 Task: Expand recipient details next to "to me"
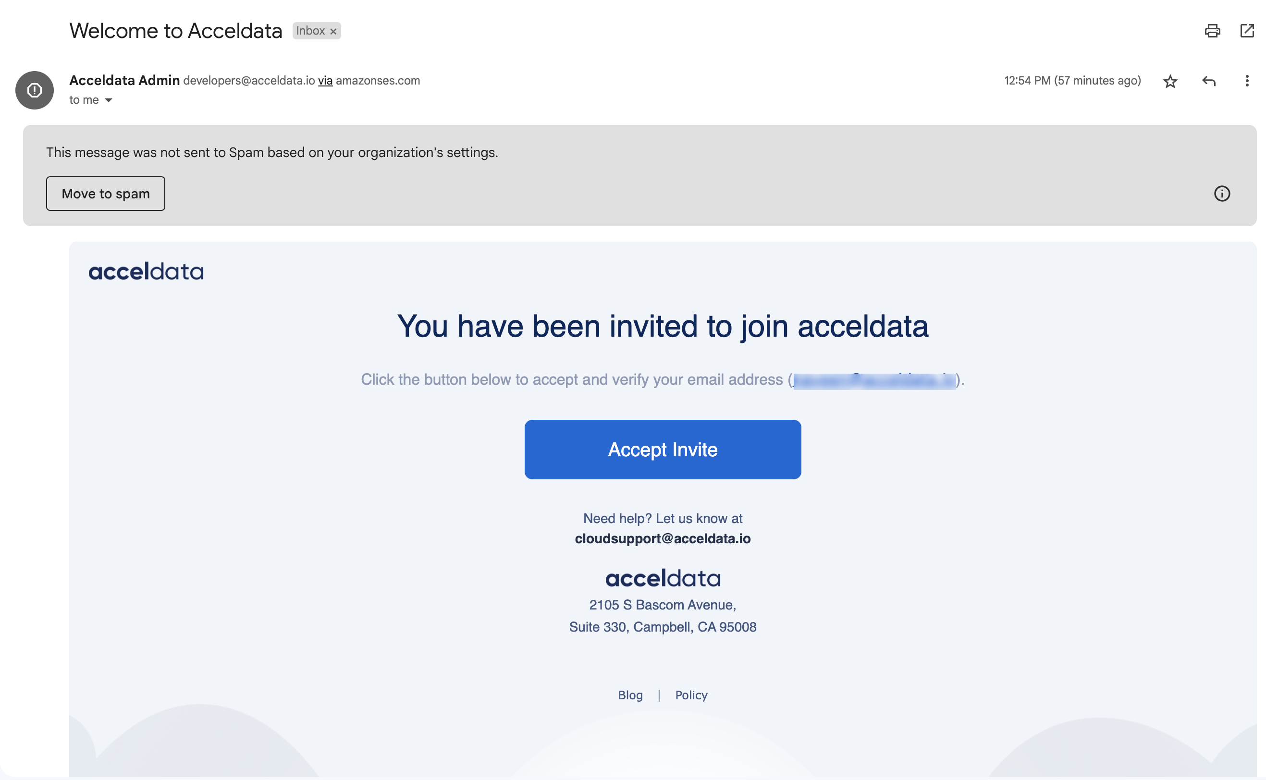(108, 100)
